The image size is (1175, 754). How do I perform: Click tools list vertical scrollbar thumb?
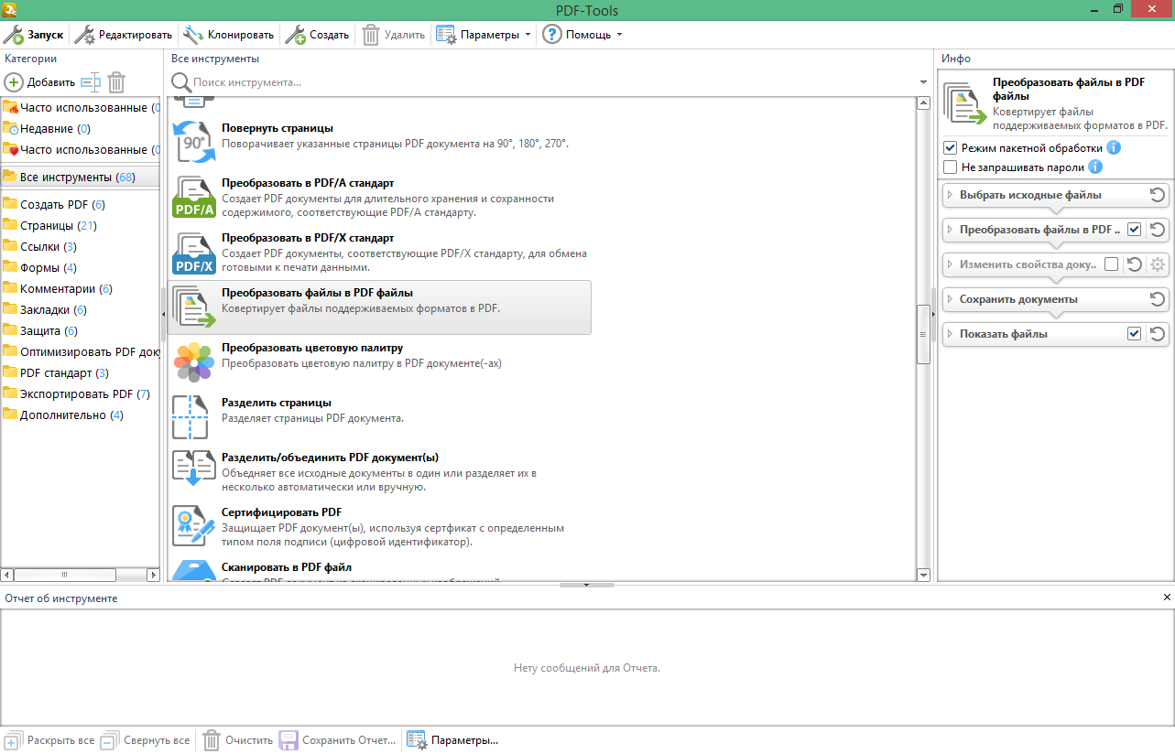[923, 334]
